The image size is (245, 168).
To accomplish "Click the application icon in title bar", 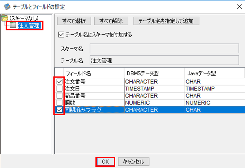I will tap(7, 7).
